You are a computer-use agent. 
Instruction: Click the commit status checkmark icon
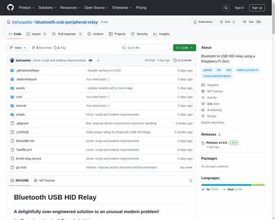pos(98,60)
